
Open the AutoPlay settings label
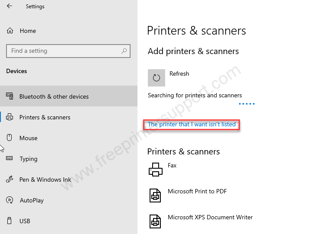[x=32, y=200]
